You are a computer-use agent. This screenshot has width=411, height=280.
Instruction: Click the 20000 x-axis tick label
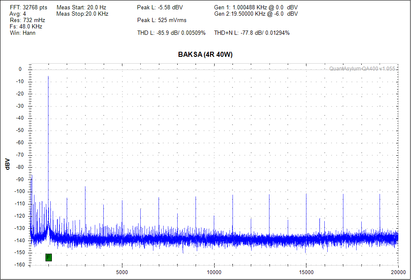(398, 272)
